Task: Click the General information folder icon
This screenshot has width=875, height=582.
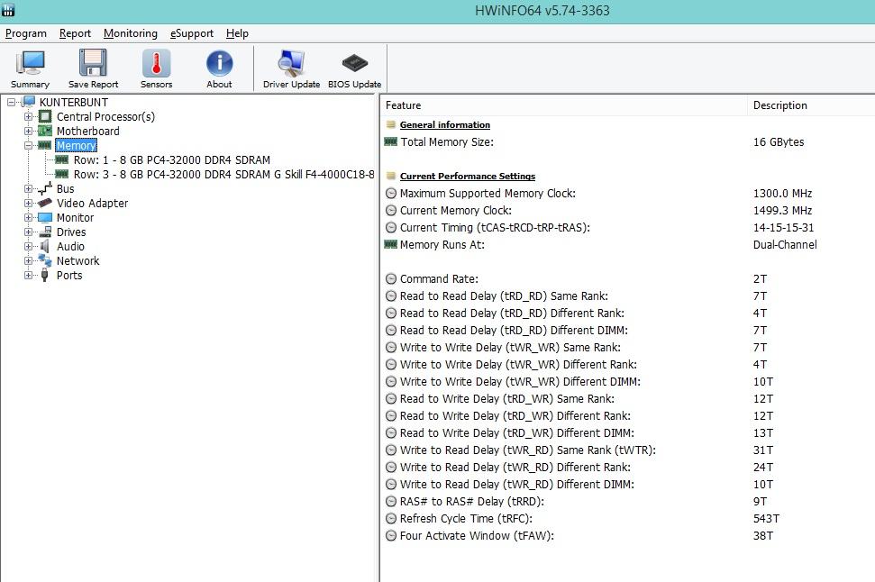Action: coord(391,125)
